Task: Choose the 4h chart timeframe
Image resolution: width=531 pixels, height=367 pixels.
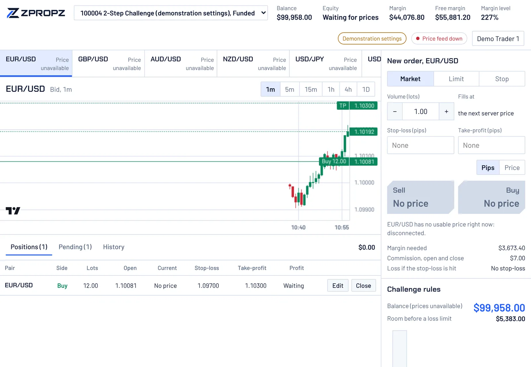Action: pos(348,89)
